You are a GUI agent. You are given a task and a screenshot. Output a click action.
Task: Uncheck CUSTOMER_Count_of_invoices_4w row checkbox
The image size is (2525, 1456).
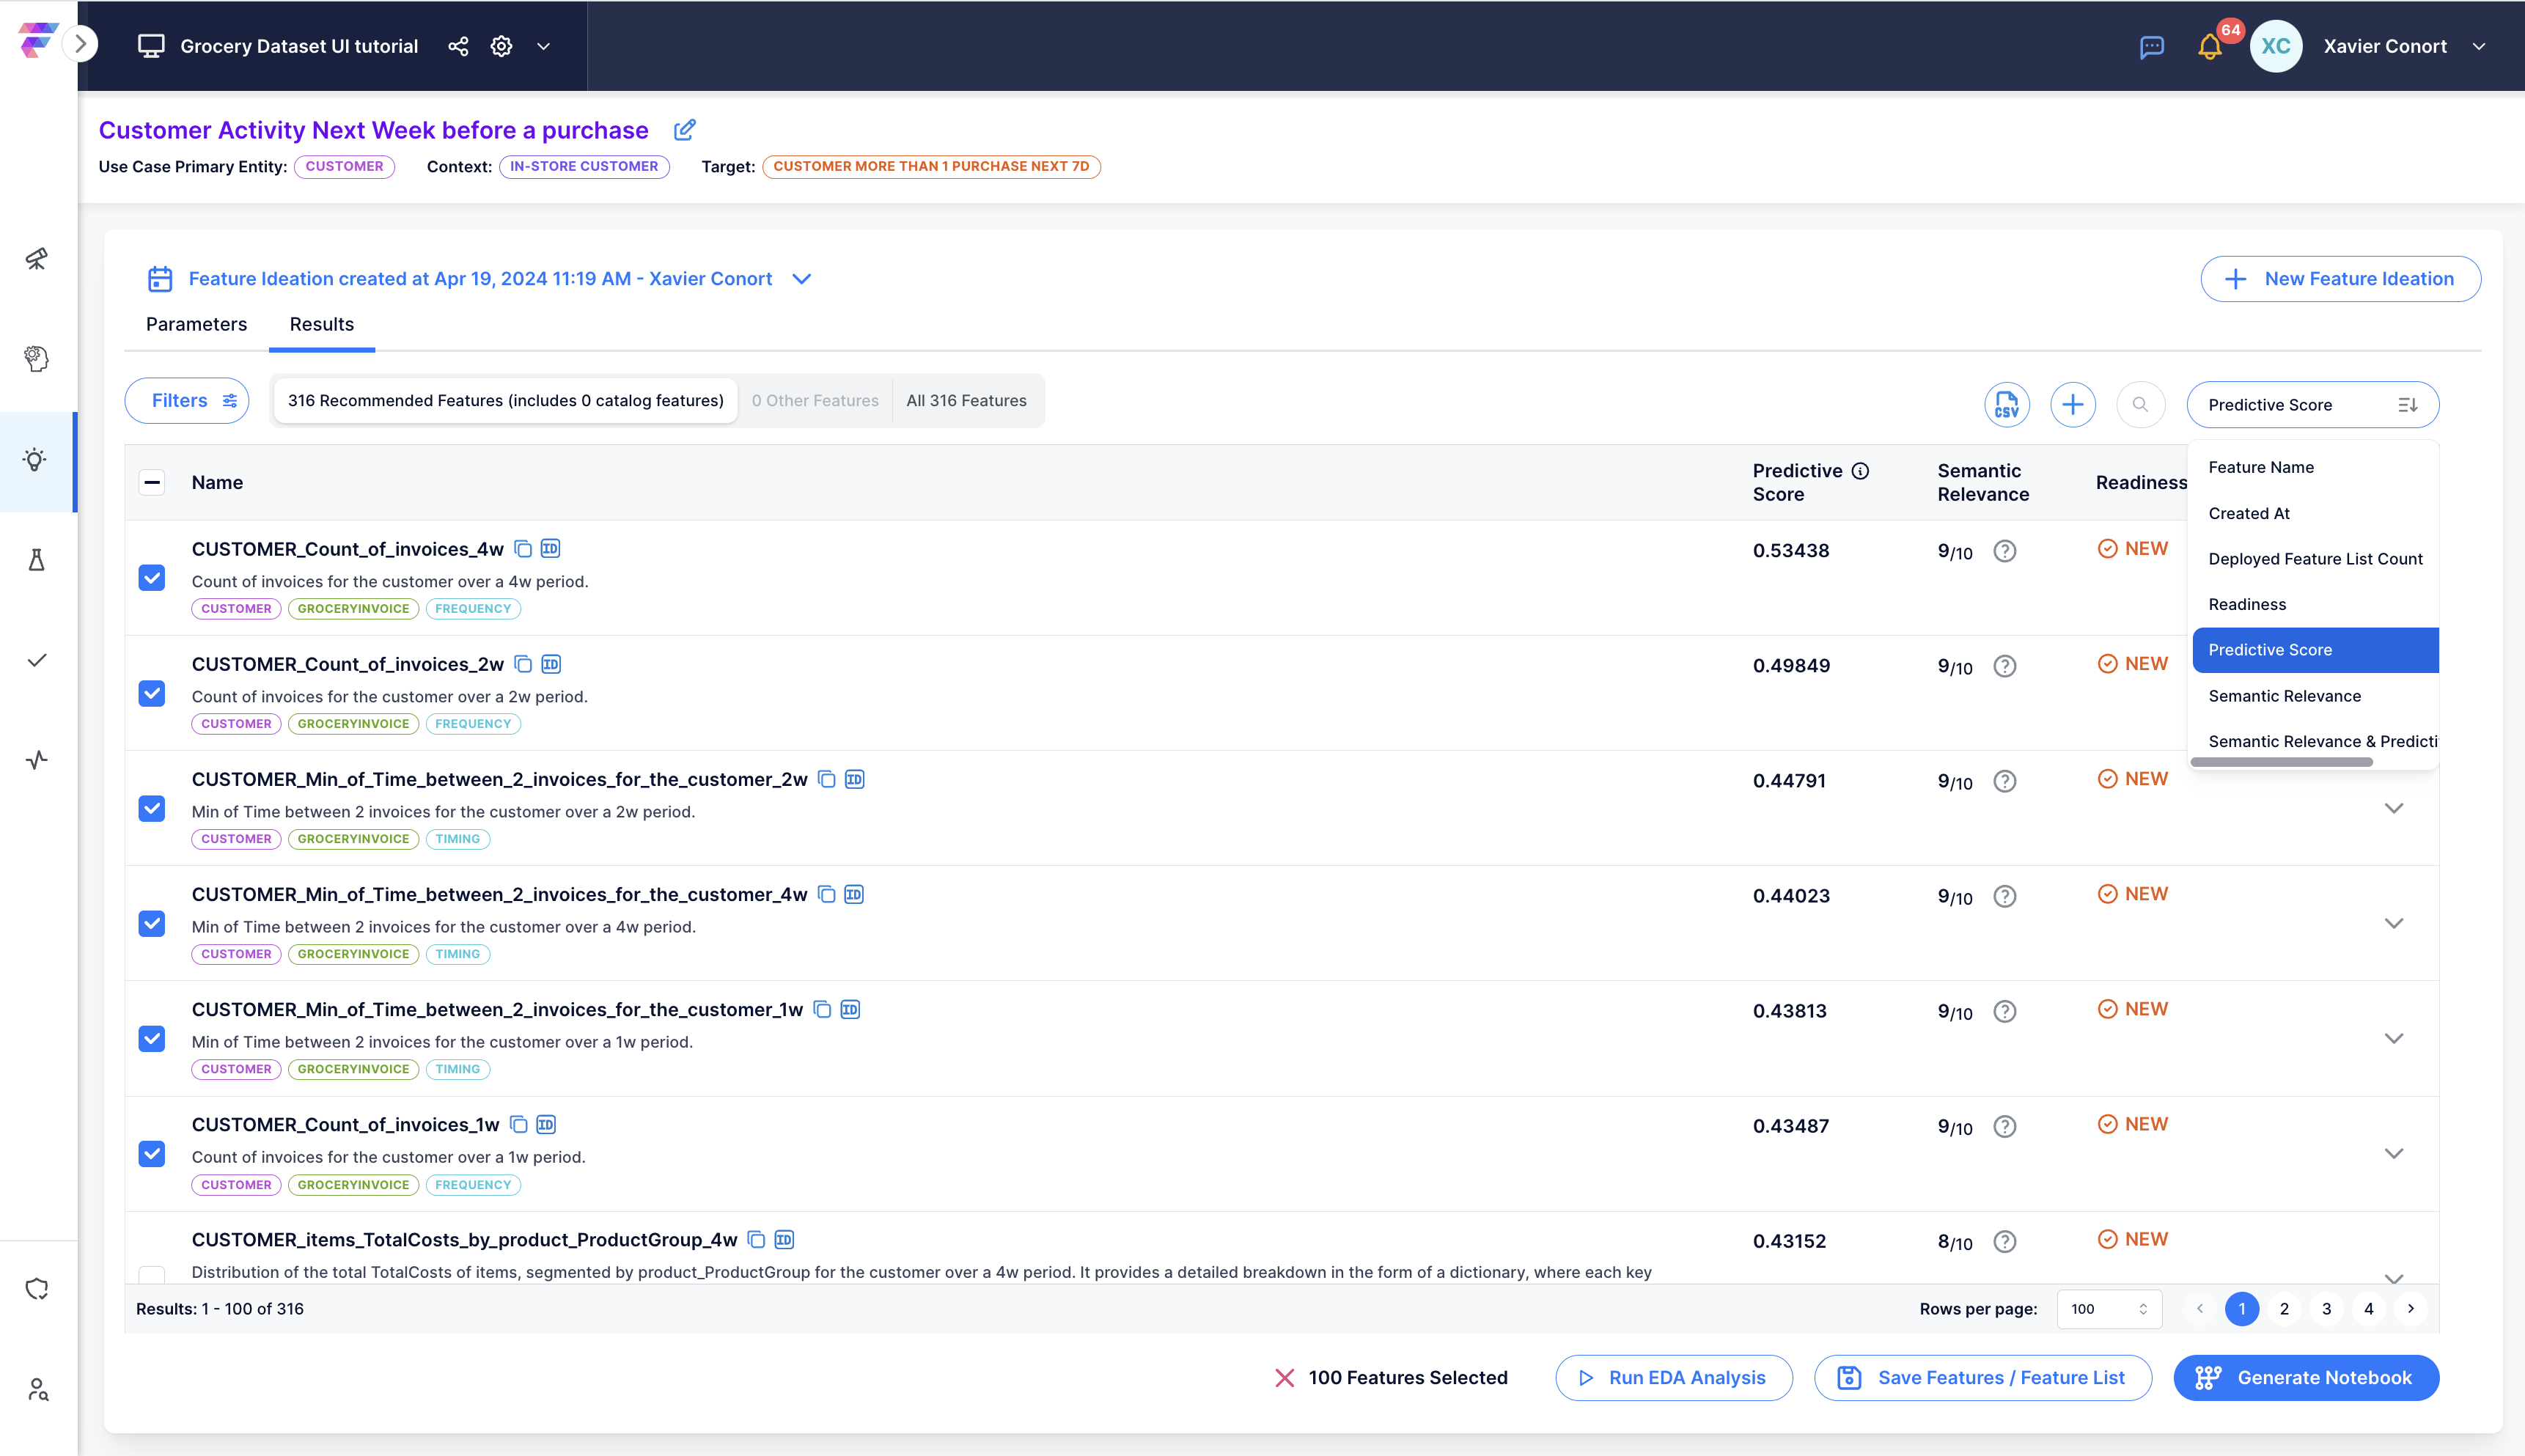(x=152, y=578)
